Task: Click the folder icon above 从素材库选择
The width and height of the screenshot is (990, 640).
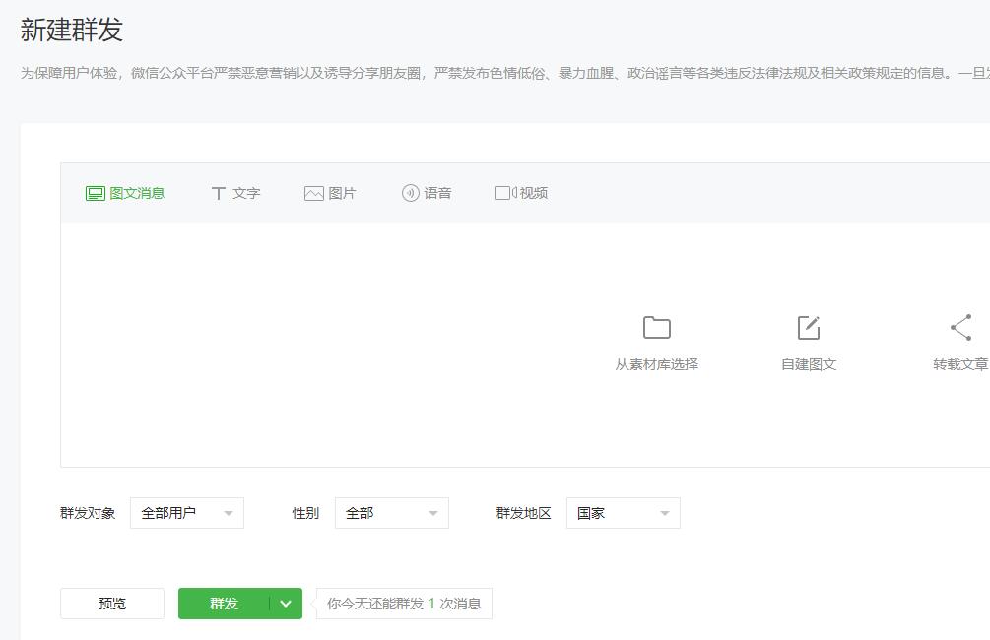Action: 656,328
